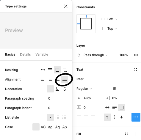Screen dimensions: 141x140
Task: Add a new fill with plus
Action: coord(136,134)
